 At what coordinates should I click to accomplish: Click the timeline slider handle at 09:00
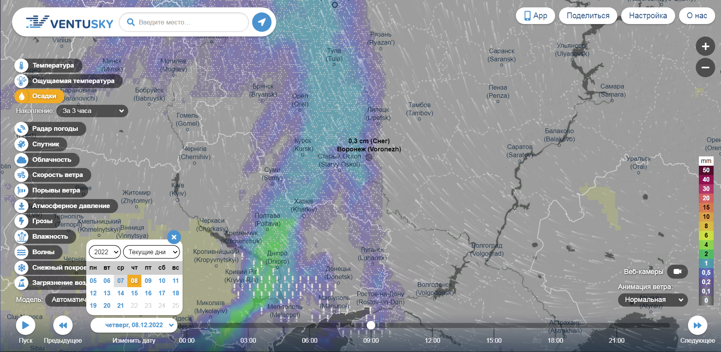(x=371, y=325)
